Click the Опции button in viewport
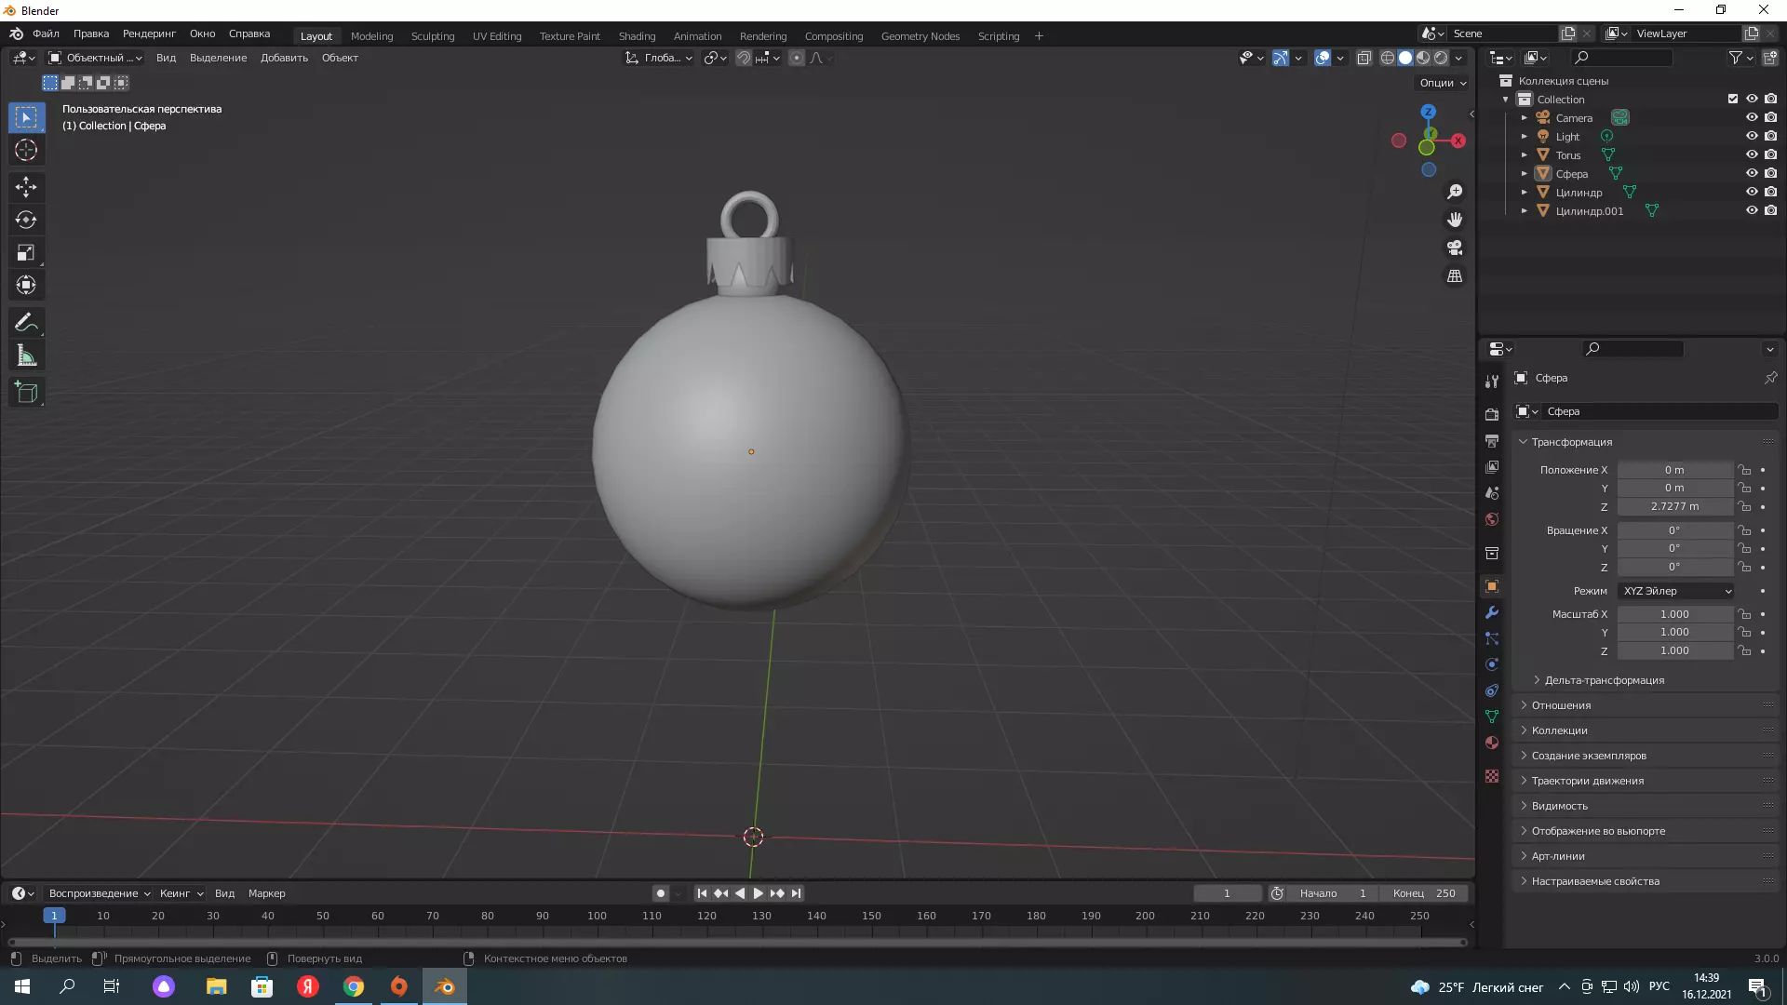The height and width of the screenshot is (1005, 1787). [x=1442, y=83]
